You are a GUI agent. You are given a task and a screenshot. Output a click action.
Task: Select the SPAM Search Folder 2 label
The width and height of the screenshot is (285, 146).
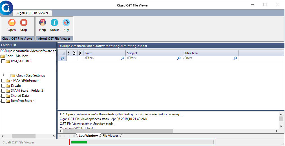point(27,91)
